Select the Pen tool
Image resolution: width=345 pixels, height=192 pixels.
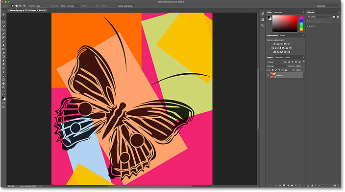(3, 68)
